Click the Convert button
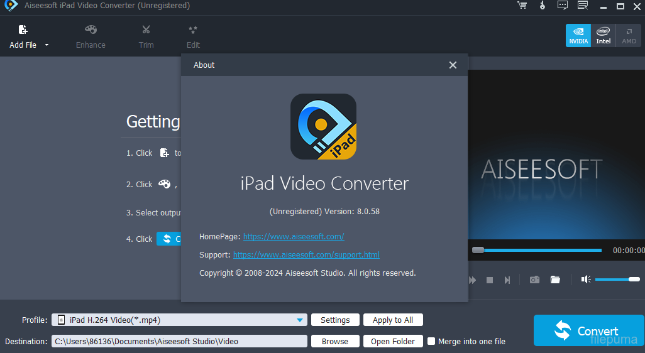 (x=588, y=331)
